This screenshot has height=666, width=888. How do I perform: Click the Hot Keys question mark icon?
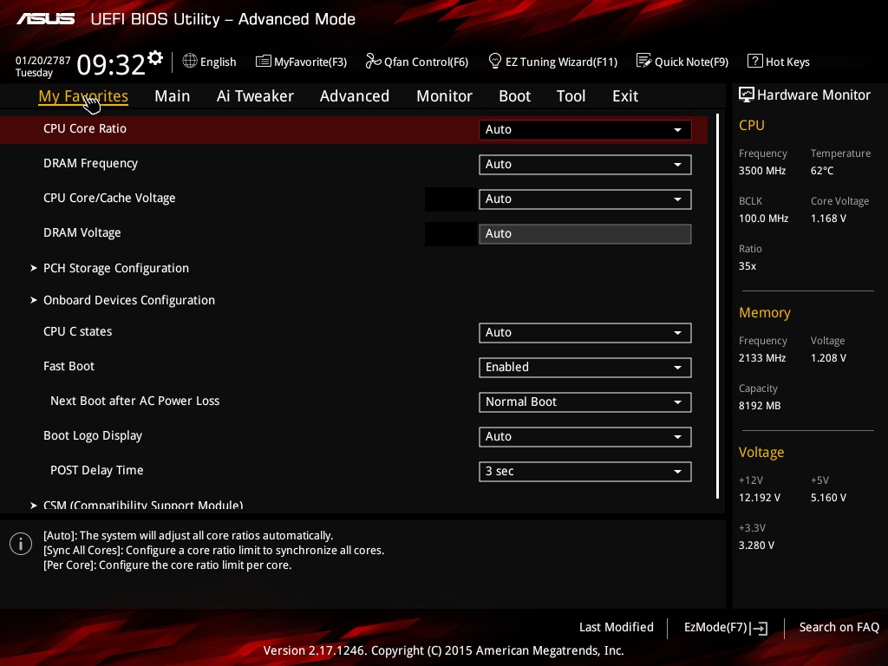click(x=755, y=61)
